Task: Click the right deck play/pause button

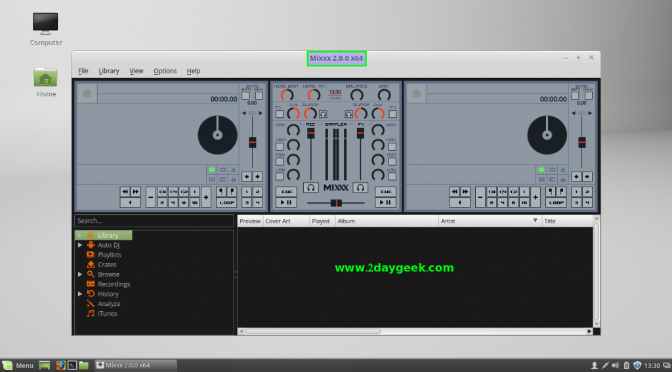Action: tap(386, 202)
